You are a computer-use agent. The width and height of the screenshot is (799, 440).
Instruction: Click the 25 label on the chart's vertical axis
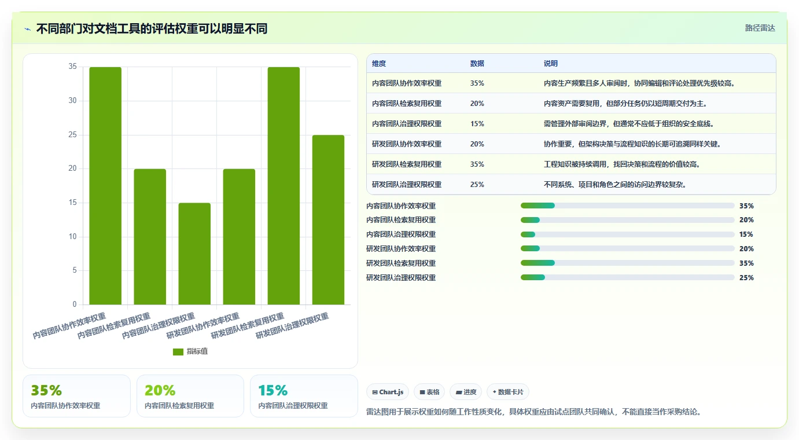coord(72,135)
